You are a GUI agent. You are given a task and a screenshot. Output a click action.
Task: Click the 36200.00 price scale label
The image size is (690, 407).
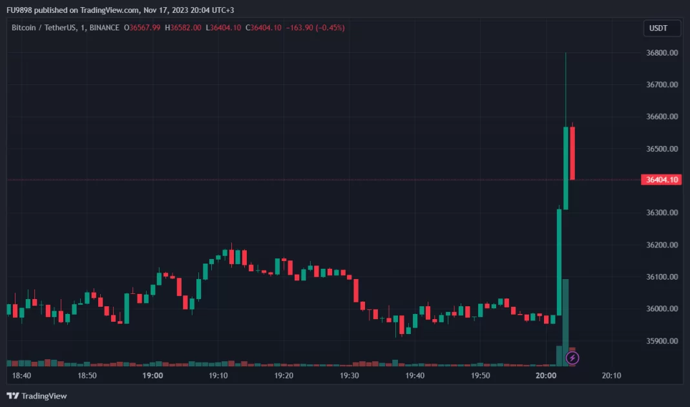[662, 245]
